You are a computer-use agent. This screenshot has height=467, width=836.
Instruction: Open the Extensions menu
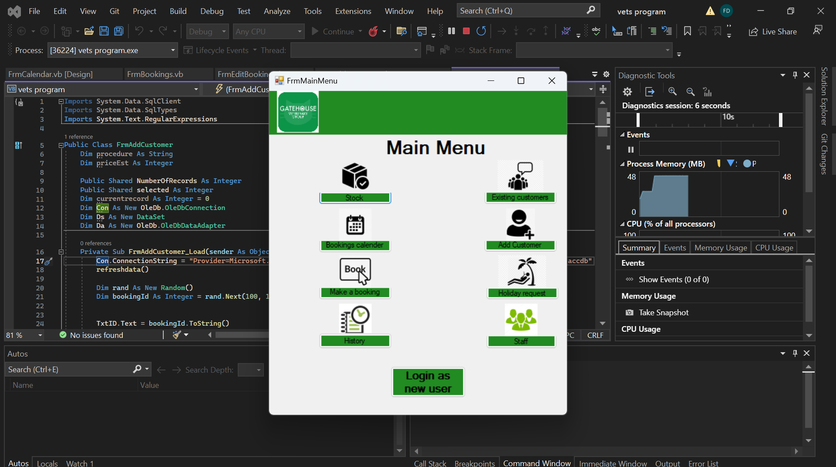click(353, 11)
